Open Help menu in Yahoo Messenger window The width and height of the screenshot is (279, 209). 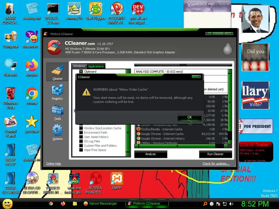click(207, 9)
